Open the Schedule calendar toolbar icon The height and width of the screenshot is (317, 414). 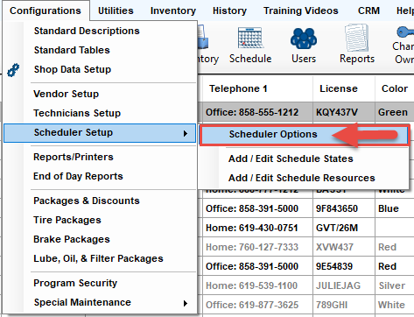pyautogui.click(x=250, y=38)
